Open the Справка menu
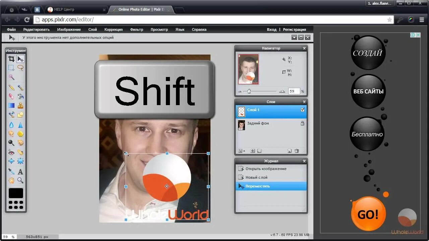Viewport: 429px width, 241px height. point(199,29)
